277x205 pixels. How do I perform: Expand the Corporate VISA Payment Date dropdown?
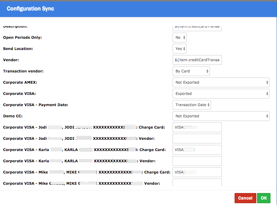(191, 105)
